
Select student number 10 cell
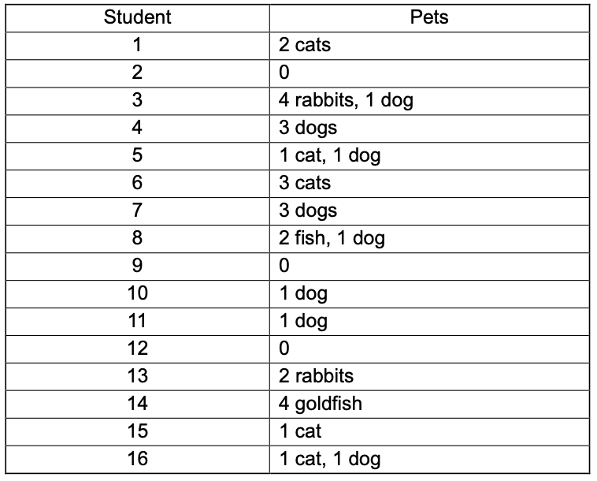[x=137, y=293]
